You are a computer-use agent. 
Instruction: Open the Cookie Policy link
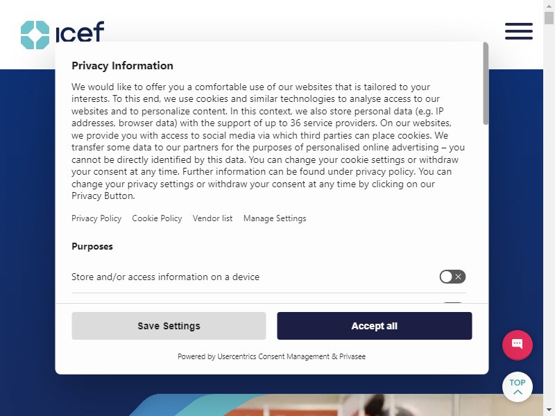point(157,218)
